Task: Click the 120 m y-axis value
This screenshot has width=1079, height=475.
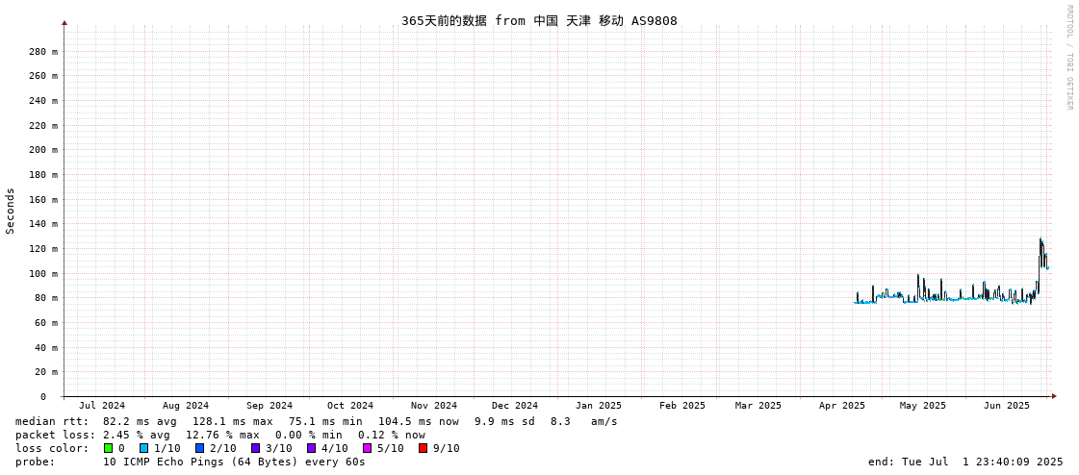Action: pyautogui.click(x=42, y=249)
